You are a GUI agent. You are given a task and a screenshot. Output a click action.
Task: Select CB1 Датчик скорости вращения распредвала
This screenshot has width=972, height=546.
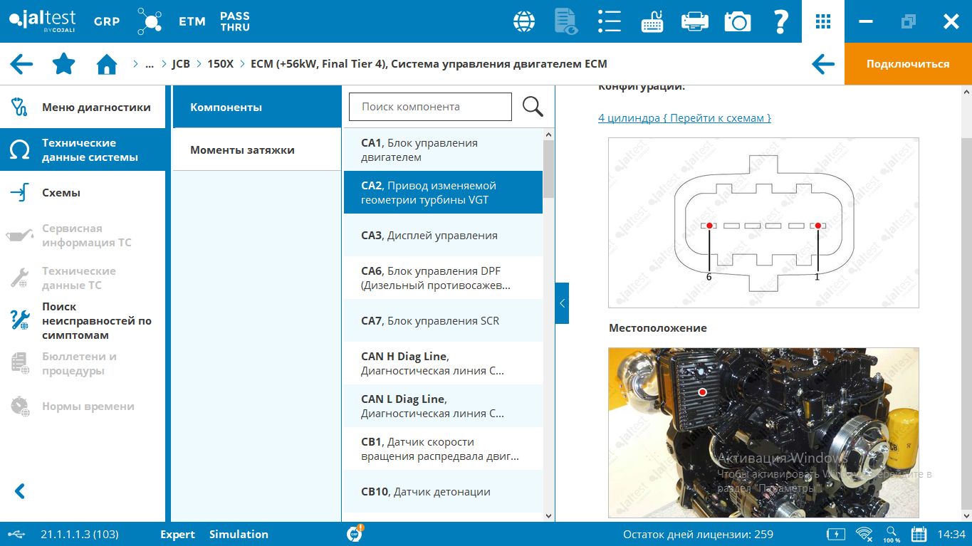(443, 448)
